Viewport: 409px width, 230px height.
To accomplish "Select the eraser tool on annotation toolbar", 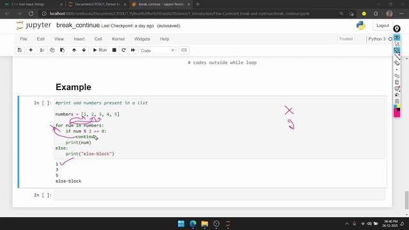I will click(x=397, y=63).
